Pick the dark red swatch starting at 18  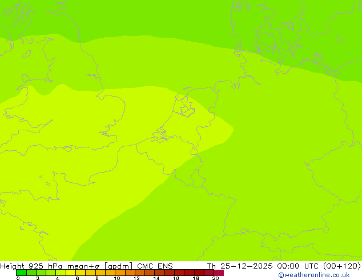coord(199,273)
